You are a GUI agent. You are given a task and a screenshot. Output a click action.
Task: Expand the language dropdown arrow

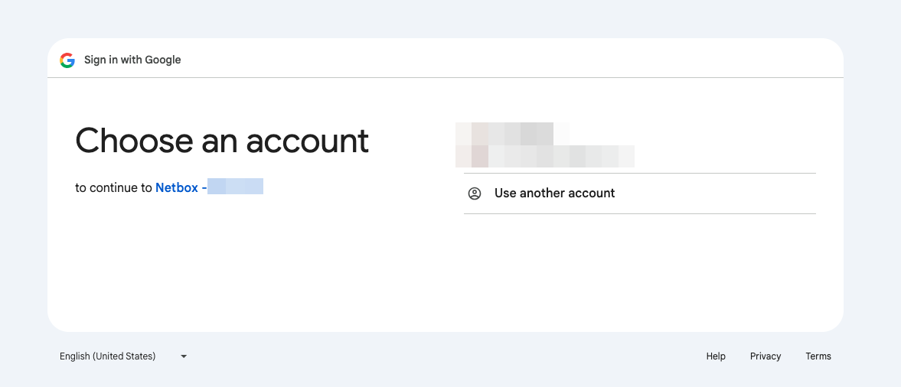pos(184,356)
